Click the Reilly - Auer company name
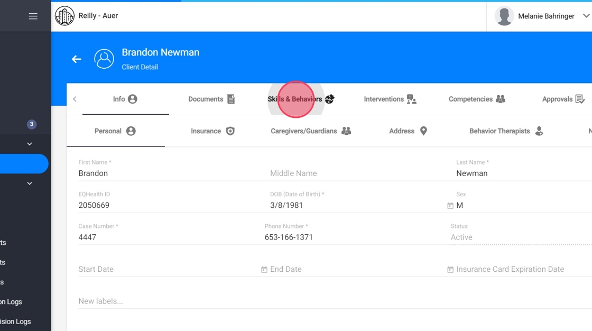Image resolution: width=592 pixels, height=331 pixels. 98,15
